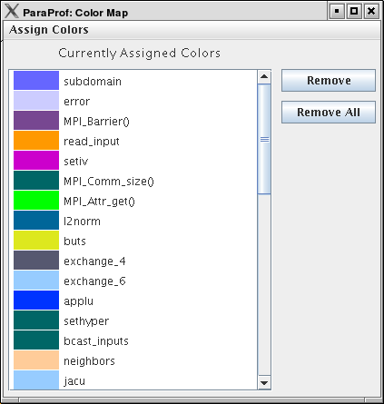Select the bcast_inputs teal swatch
384x404 pixels.
coord(36,340)
